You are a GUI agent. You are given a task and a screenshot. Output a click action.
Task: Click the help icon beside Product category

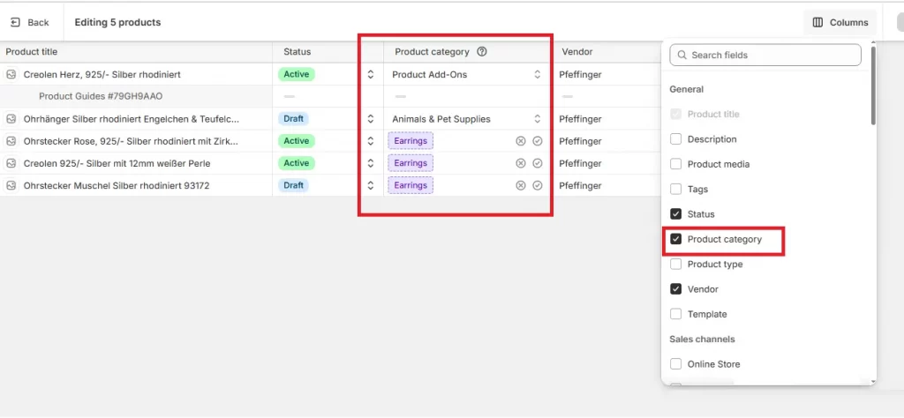click(482, 52)
